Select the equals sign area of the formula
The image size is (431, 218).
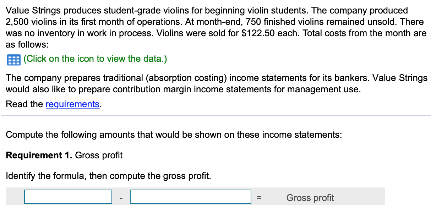tap(259, 197)
